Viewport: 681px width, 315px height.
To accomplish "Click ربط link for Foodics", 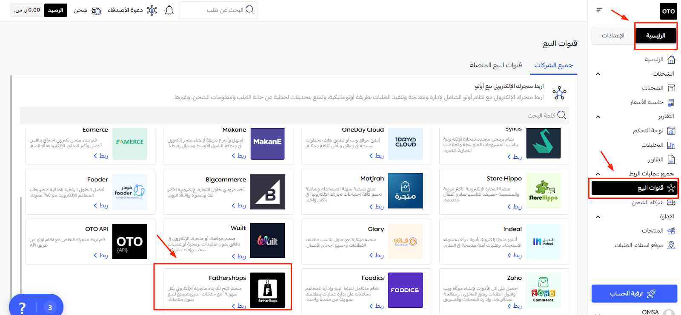I will tap(377, 306).
